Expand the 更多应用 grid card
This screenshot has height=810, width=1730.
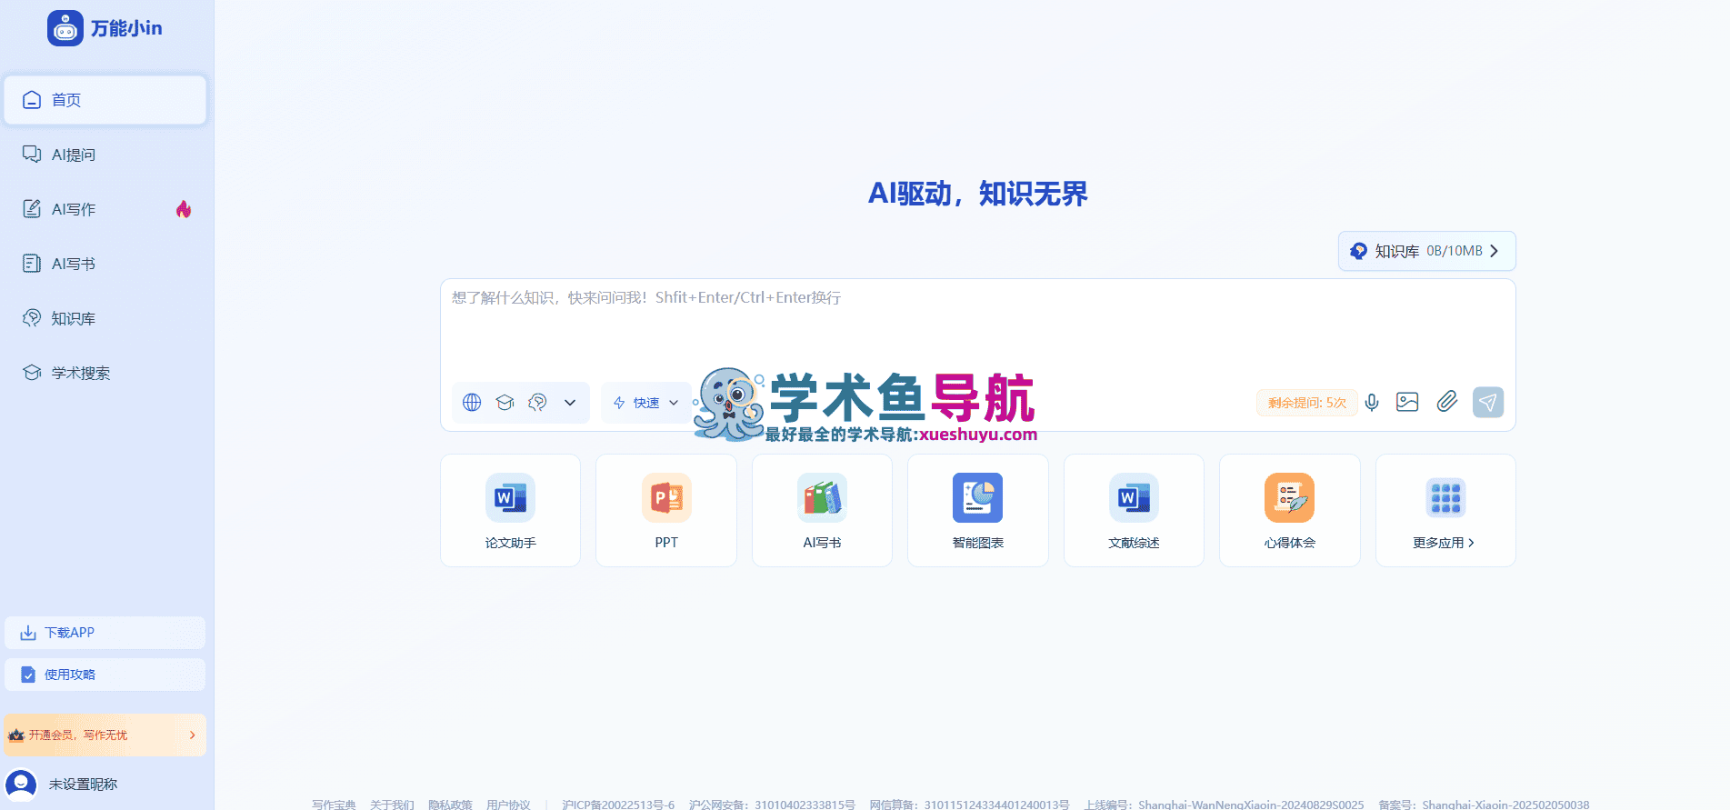[x=1445, y=510]
